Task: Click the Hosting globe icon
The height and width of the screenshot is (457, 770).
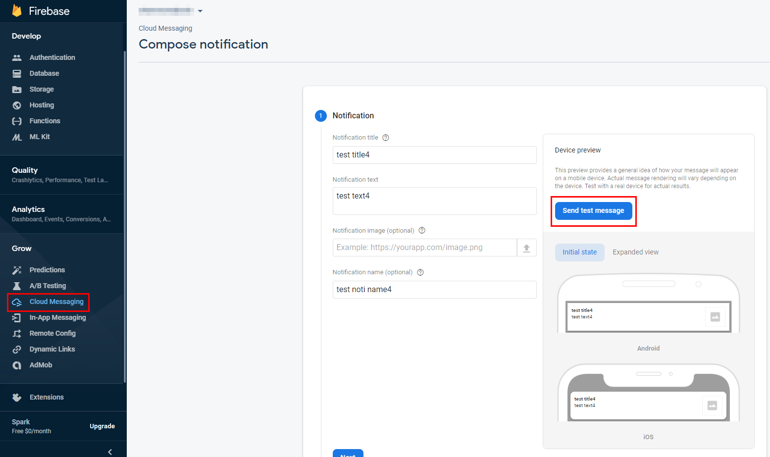Action: [17, 105]
